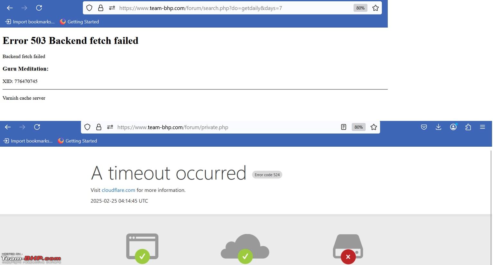The width and height of the screenshot is (493, 265).
Task: Open the cloudflare.com link
Action: [x=118, y=190]
